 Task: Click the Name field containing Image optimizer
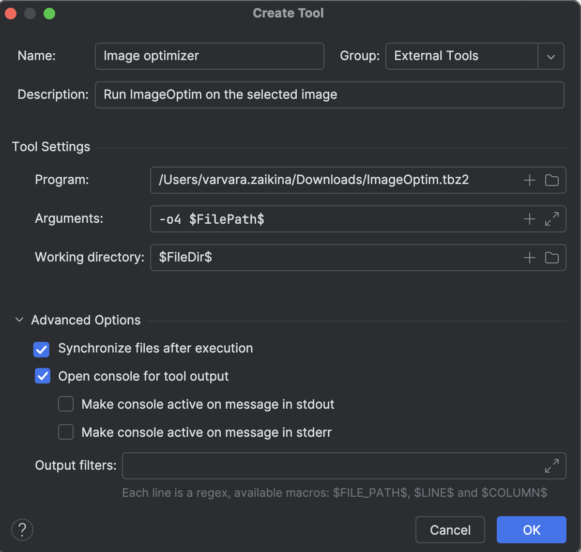[x=209, y=56]
